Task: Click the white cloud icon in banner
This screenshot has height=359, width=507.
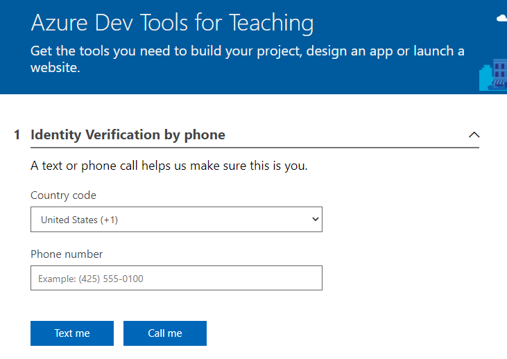Action: 502,18
